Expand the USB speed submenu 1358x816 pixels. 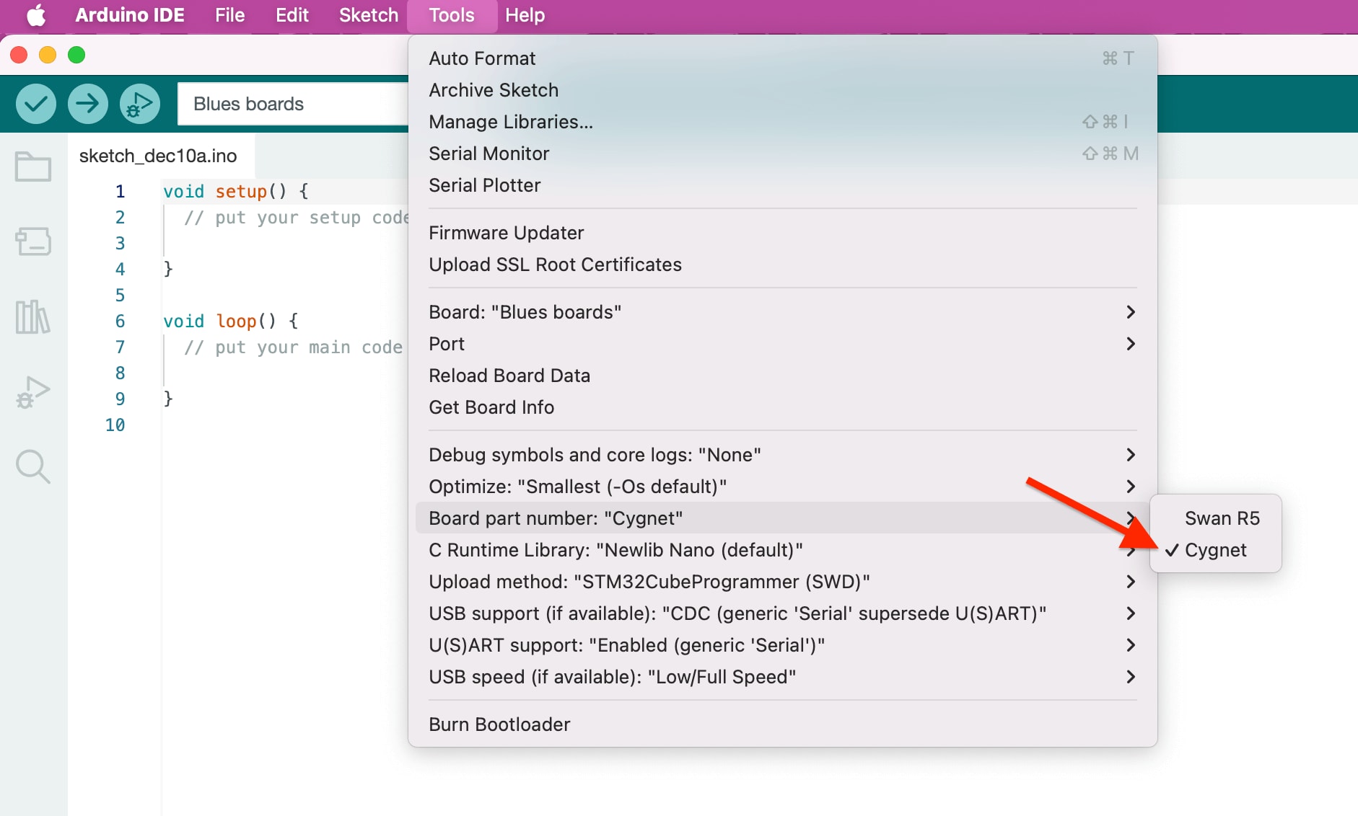(783, 677)
